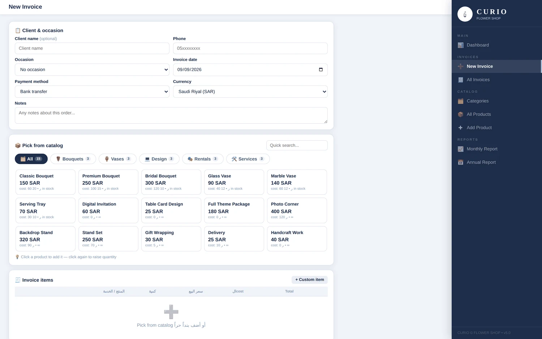Click the large plus icon in empty invoice
This screenshot has width=542, height=339.
click(171, 312)
